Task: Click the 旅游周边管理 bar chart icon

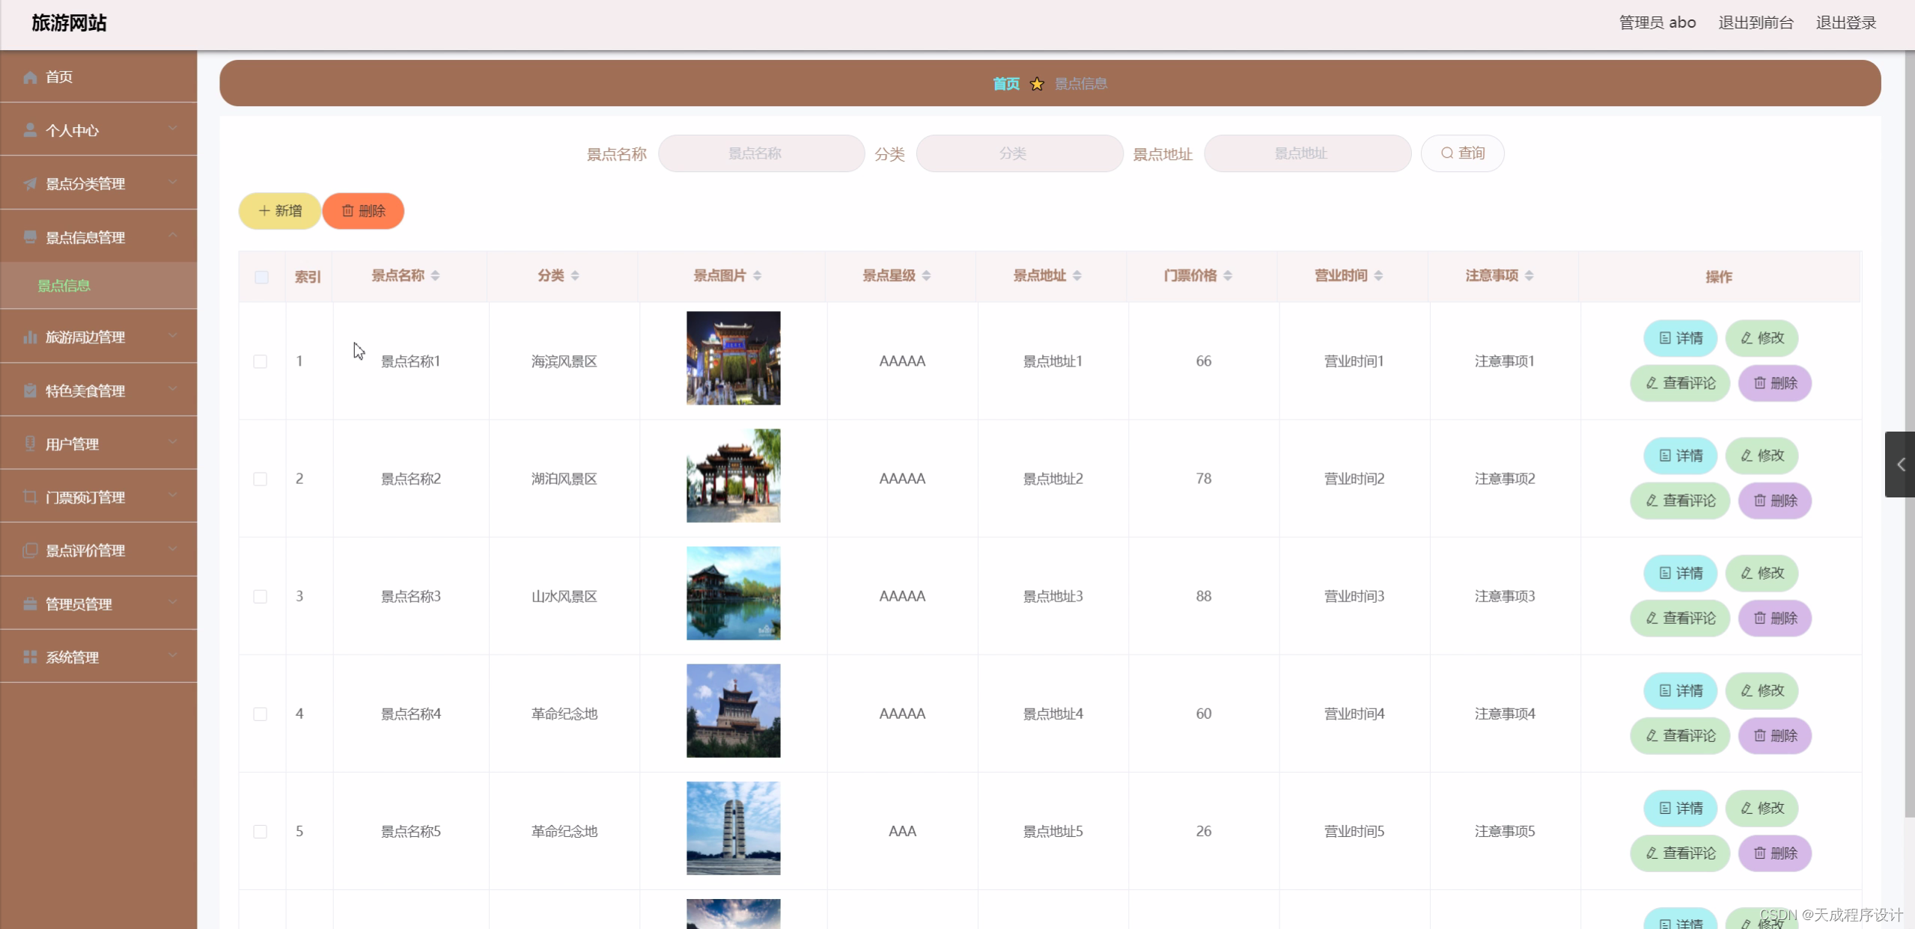Action: pos(30,337)
